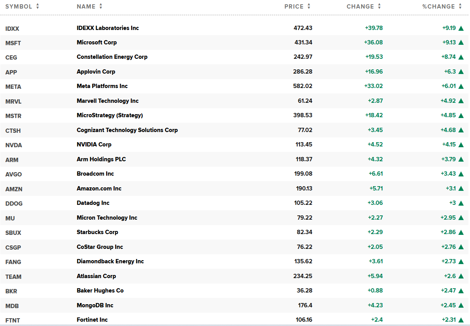Select the CEG ticker symbol
This screenshot has height=326, width=470.
pos(11,58)
